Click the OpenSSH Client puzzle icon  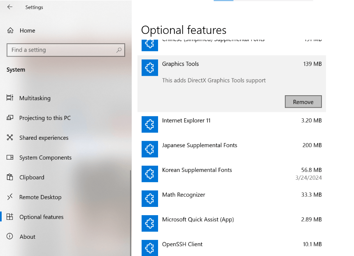coord(150,248)
